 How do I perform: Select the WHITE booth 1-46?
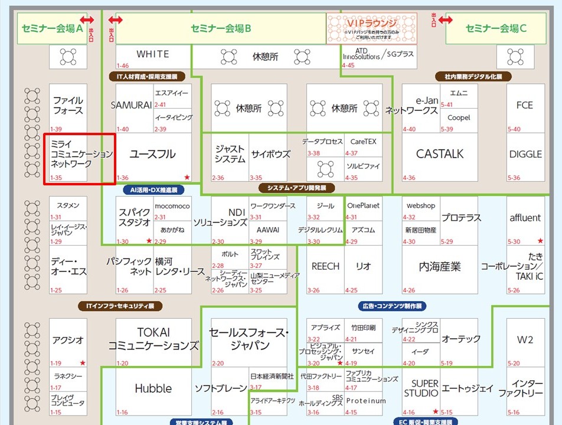pos(153,57)
